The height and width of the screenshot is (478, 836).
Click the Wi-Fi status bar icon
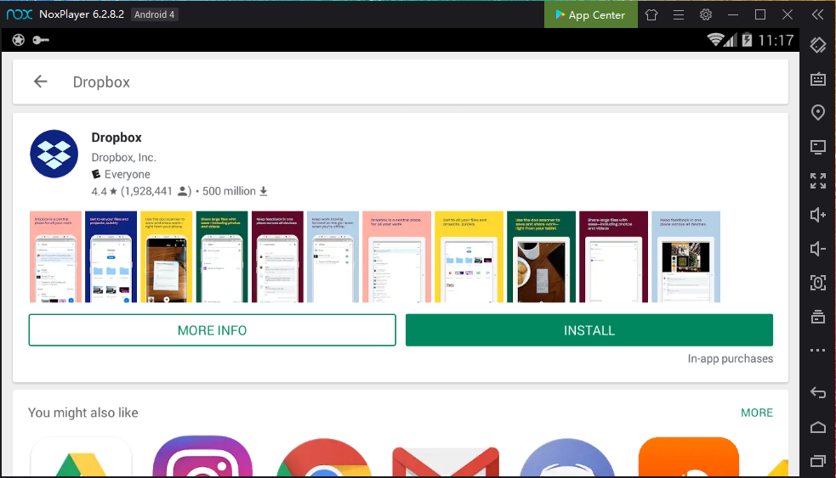click(715, 39)
